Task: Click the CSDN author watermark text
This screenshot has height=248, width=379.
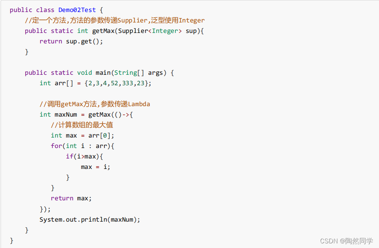Action: [346, 241]
